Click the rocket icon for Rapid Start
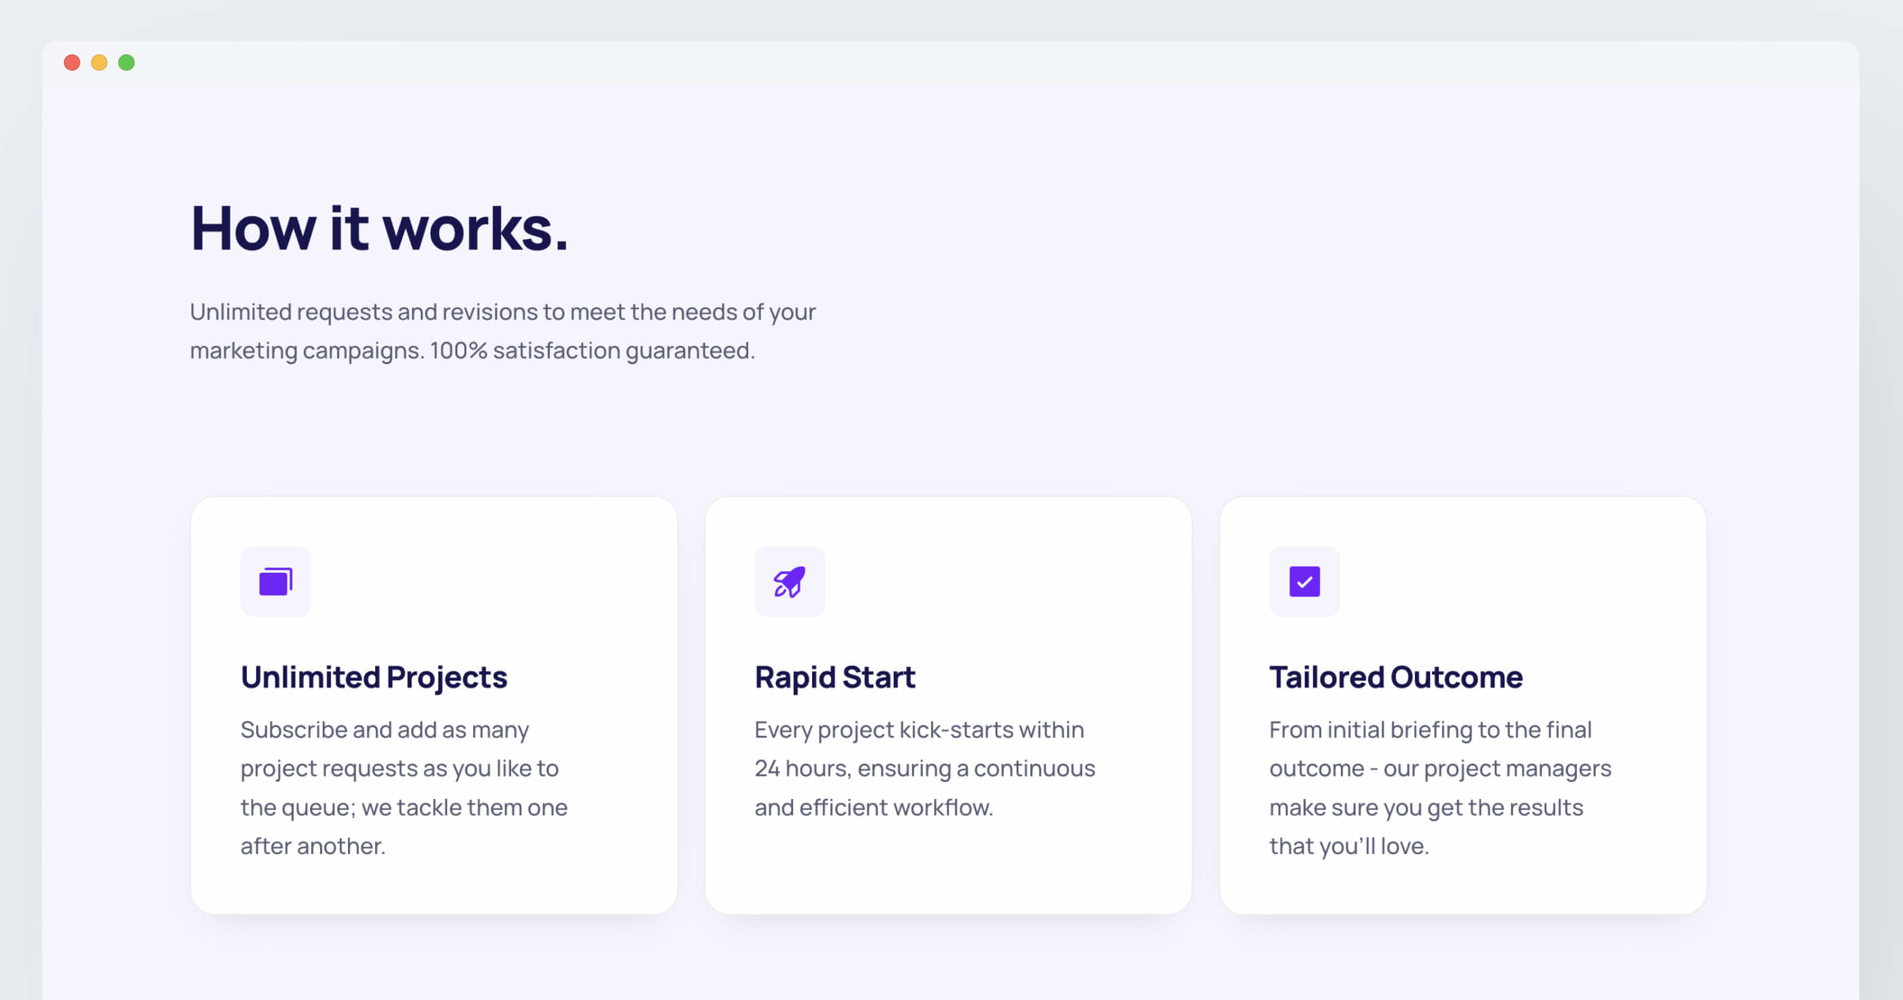 (x=789, y=582)
